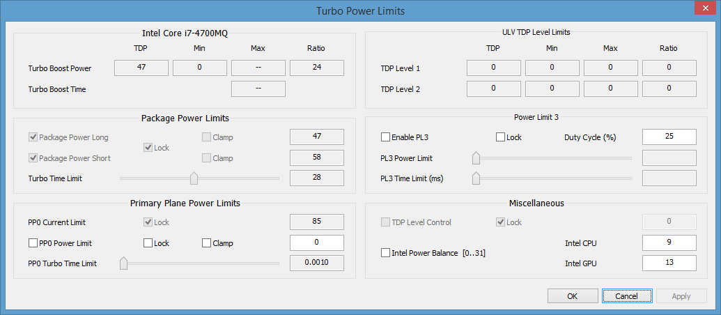The height and width of the screenshot is (315, 721).
Task: Toggle the PP0 Current Limit Lock checkbox
Action: (148, 222)
